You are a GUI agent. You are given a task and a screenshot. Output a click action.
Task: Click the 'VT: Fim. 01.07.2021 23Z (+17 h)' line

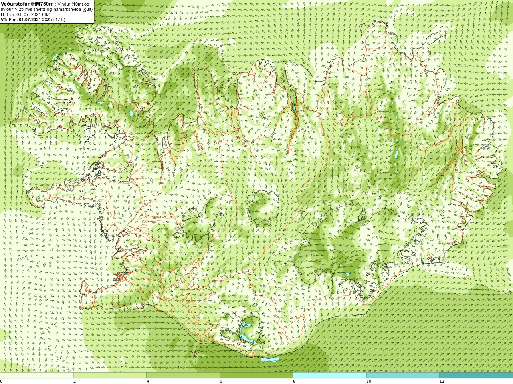[x=33, y=20]
